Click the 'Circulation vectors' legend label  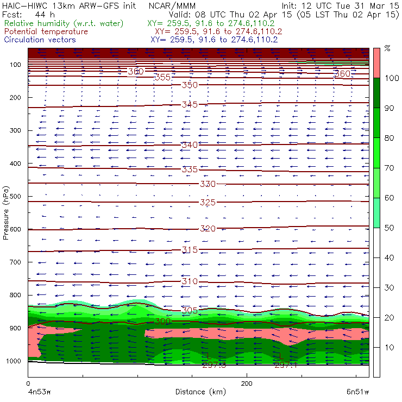click(x=40, y=40)
